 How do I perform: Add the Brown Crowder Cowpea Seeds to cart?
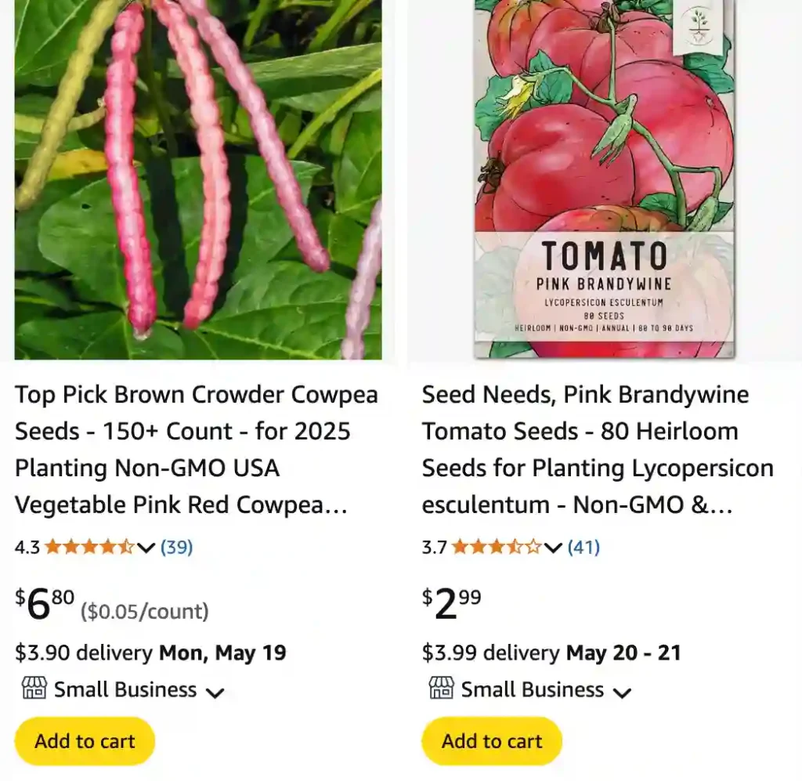[84, 740]
